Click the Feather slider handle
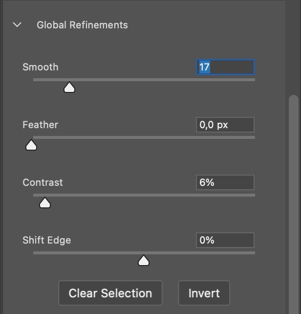 click(x=31, y=145)
